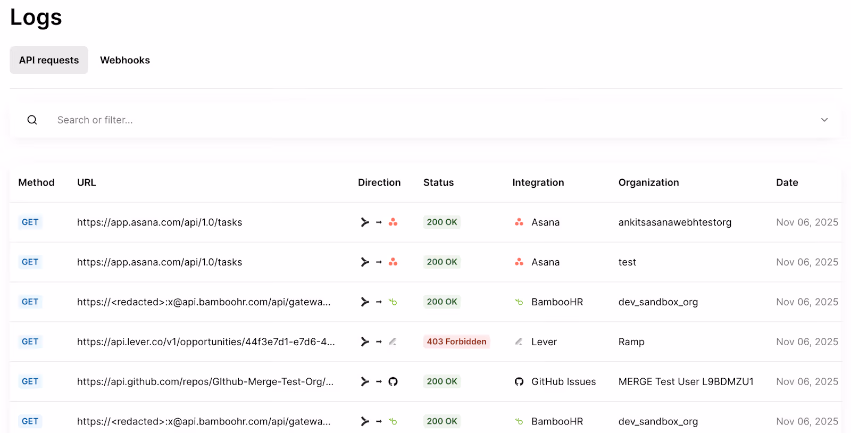851x433 pixels.
Task: Click Lever icon beside the Lever integration name
Action: (x=519, y=342)
